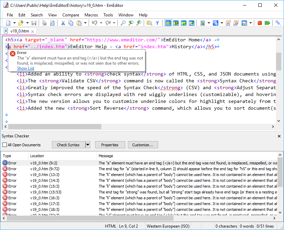Image resolution: width=284 pixels, height=230 pixels.
Task: Click the Save floppy disk icon
Action: click(34, 23)
